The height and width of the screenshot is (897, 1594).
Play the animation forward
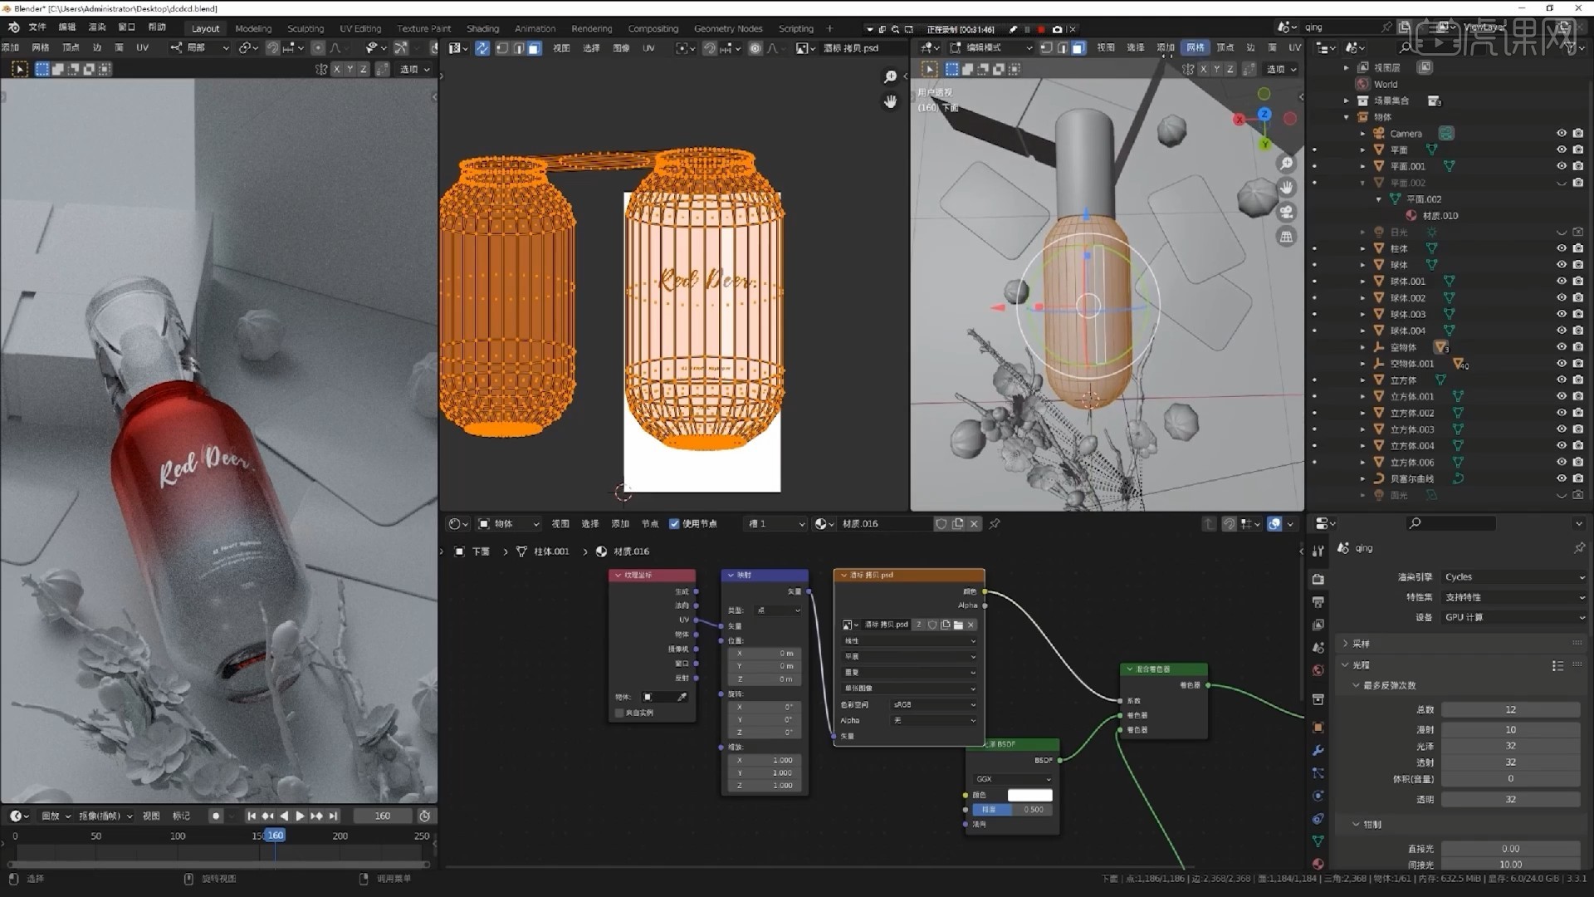pos(300,816)
